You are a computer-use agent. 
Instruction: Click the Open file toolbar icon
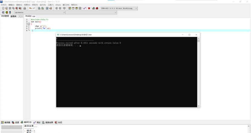coord(7,8)
